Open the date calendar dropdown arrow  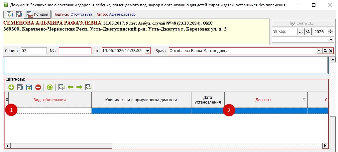coord(148,51)
